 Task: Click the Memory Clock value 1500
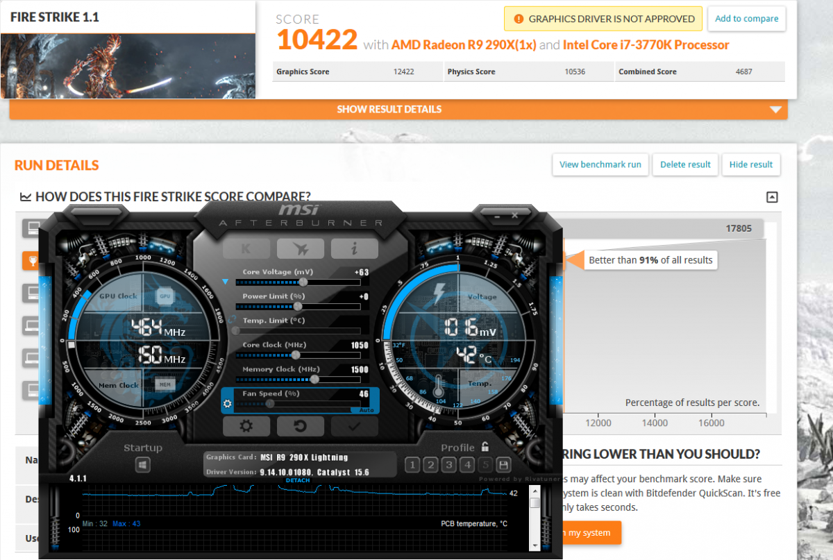360,369
